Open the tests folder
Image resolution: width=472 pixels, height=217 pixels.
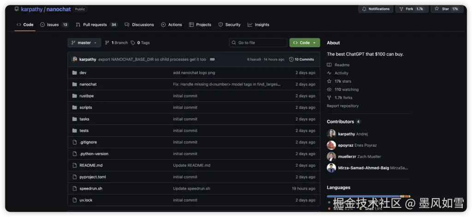tap(84, 131)
